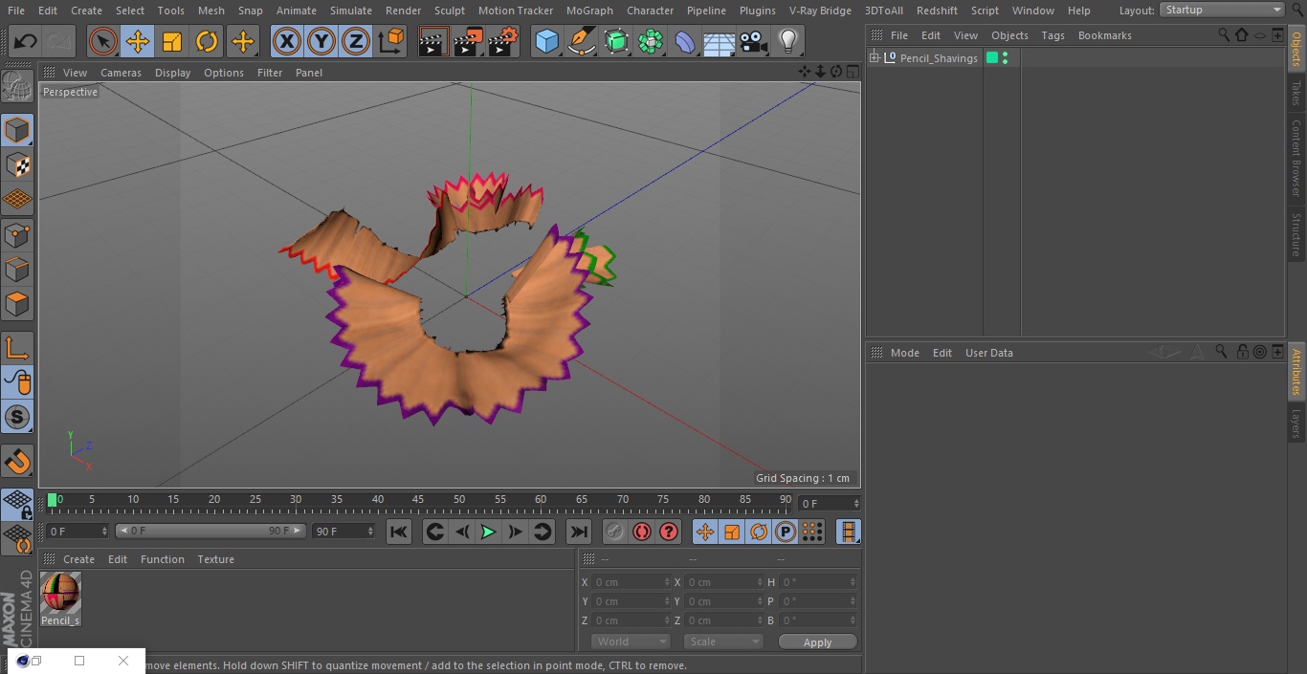
Task: Activate the Rotate tool
Action: pyautogui.click(x=207, y=42)
